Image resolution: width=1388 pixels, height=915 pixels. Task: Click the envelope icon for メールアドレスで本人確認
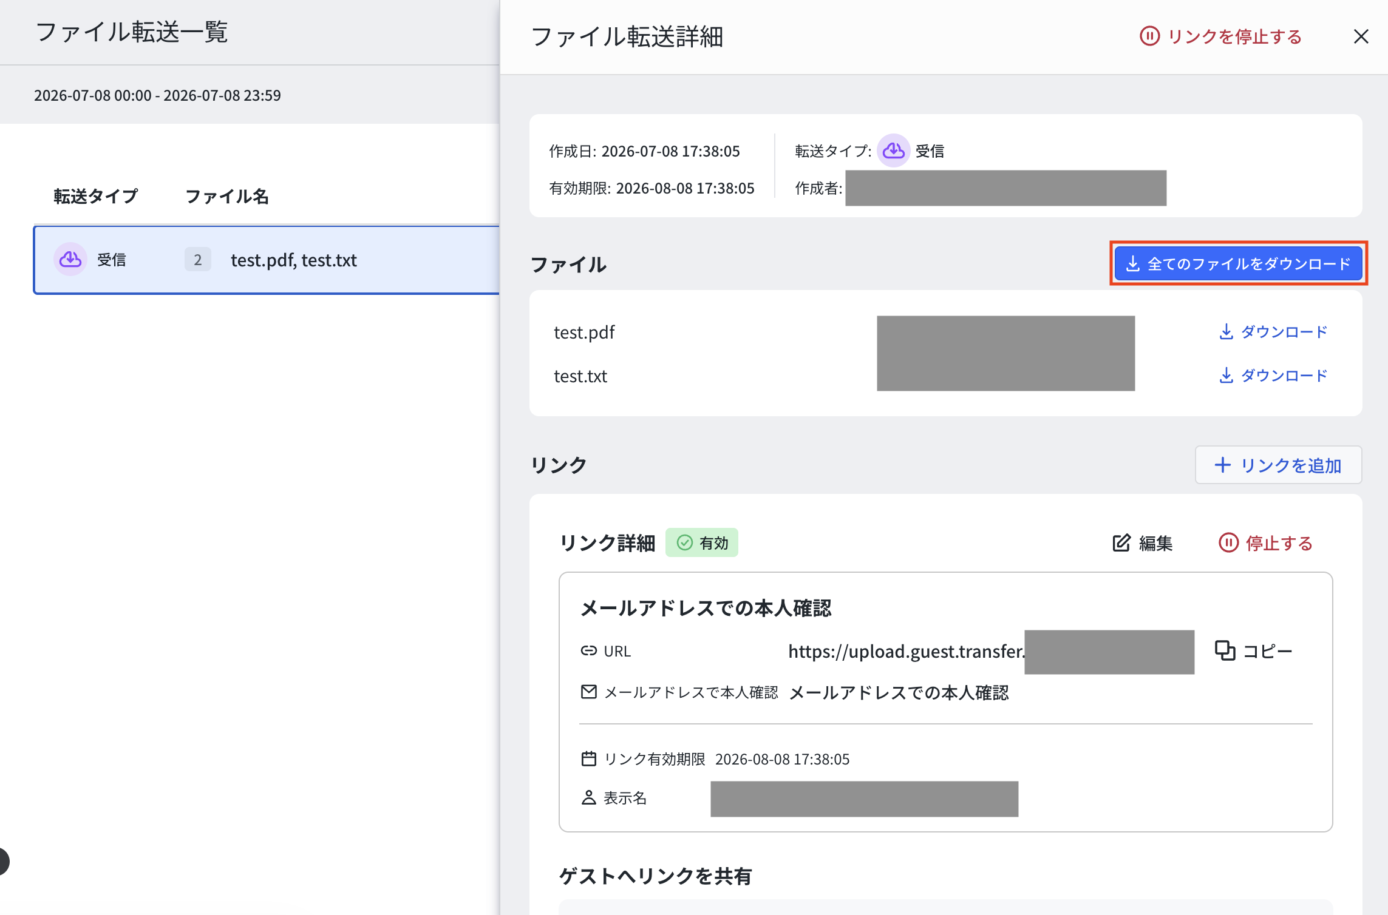pos(588,692)
